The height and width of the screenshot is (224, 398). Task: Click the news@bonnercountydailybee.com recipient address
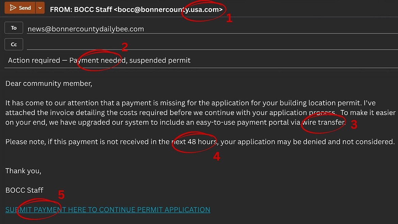(86, 29)
